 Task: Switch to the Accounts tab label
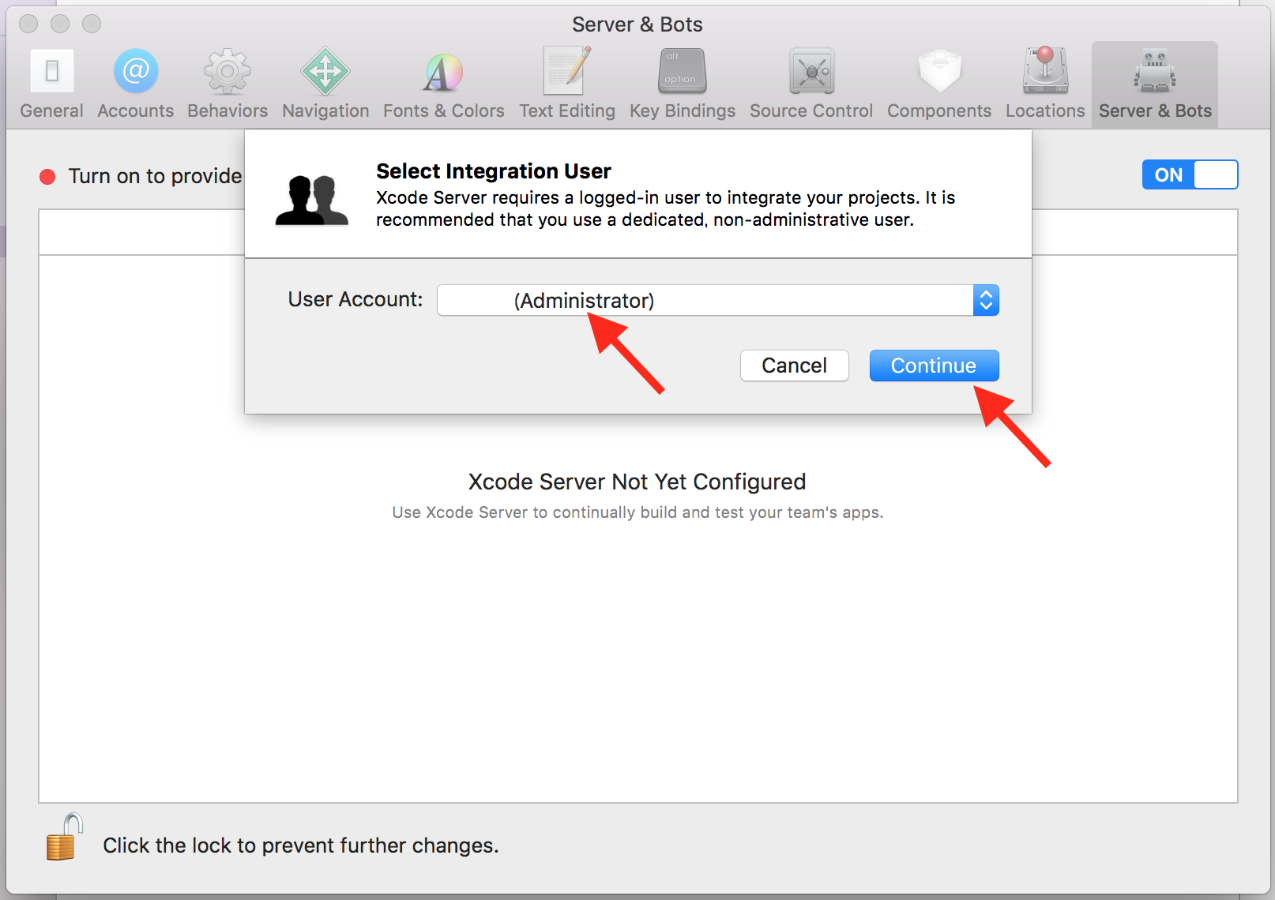(x=136, y=111)
